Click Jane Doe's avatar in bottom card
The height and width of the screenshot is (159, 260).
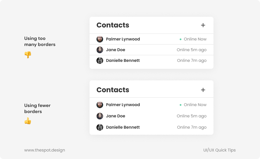[100, 116]
